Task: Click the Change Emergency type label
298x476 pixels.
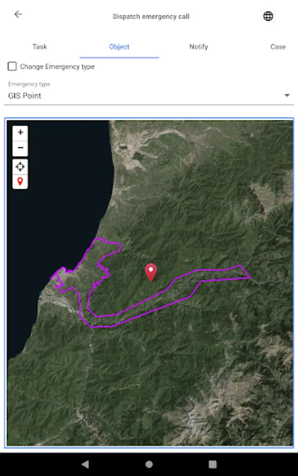Action: [x=57, y=67]
